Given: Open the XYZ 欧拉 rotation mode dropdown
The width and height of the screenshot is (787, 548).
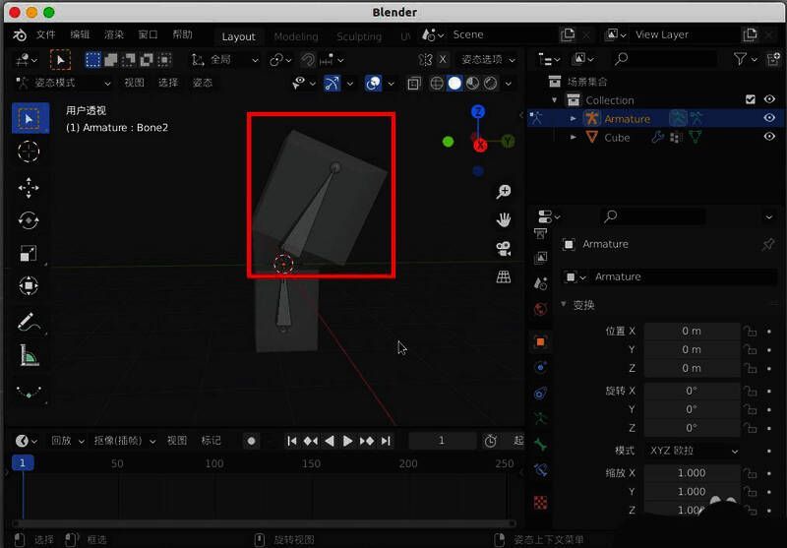Looking at the screenshot, I should [693, 451].
